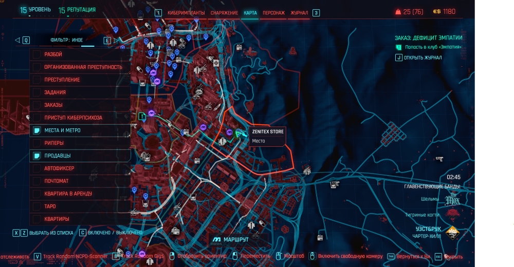Select the Карта tab

point(250,13)
